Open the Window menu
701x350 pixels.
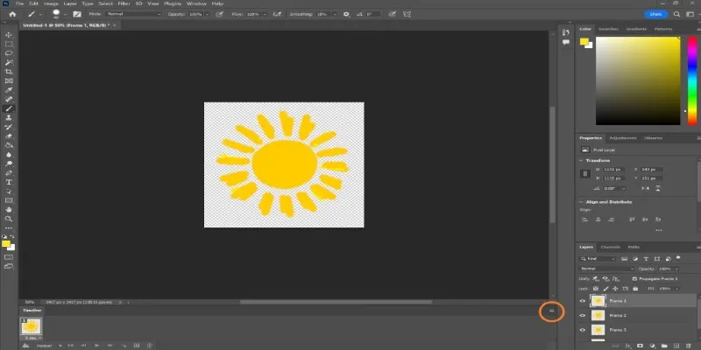coord(196,3)
